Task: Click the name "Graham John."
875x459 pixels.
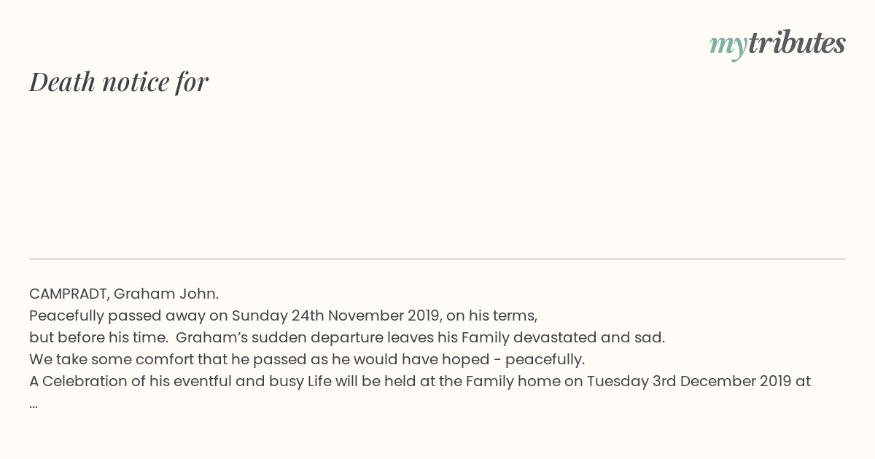Action: 166,294
